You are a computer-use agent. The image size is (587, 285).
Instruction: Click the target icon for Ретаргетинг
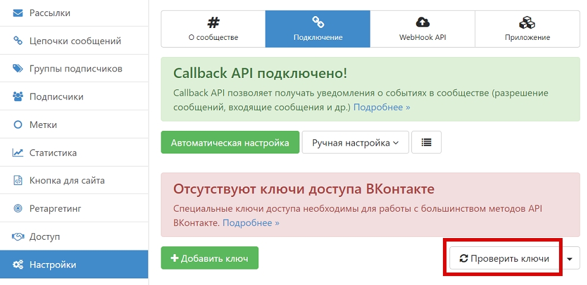click(x=18, y=208)
